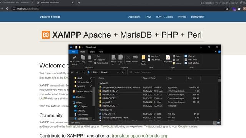Screen dimensions: 246x138
Task: Click Explorer's back navigation arrow
Action: [72, 72]
